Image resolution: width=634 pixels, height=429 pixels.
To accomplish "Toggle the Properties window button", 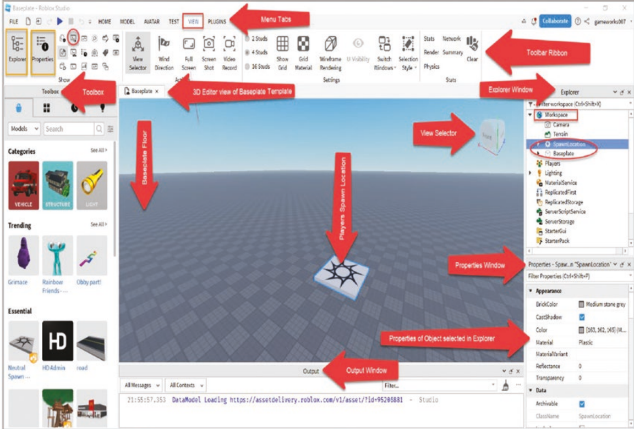I will [x=43, y=52].
